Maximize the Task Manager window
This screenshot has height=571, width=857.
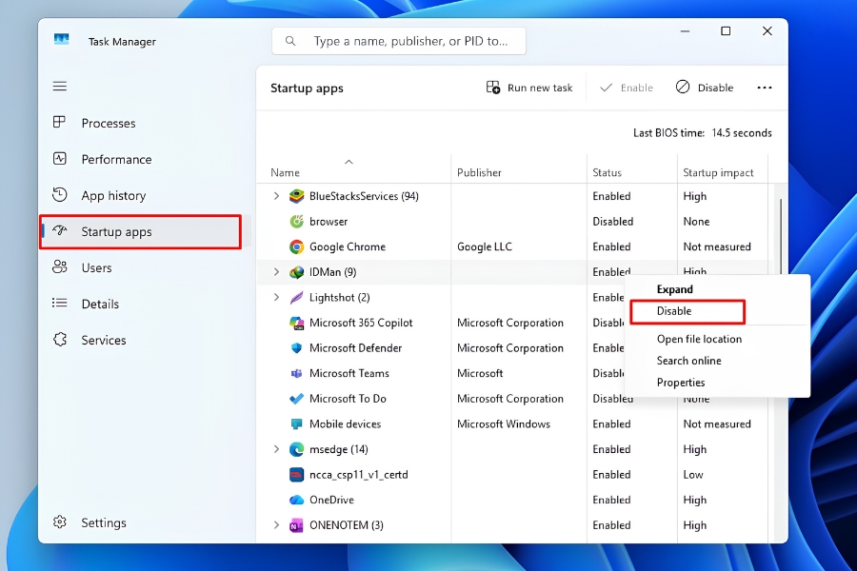[726, 31]
